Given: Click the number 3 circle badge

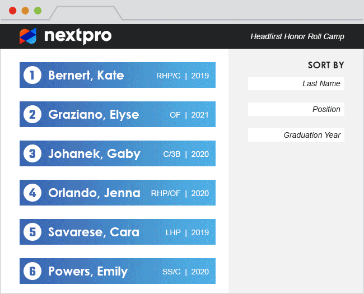Looking at the screenshot, I should point(32,153).
